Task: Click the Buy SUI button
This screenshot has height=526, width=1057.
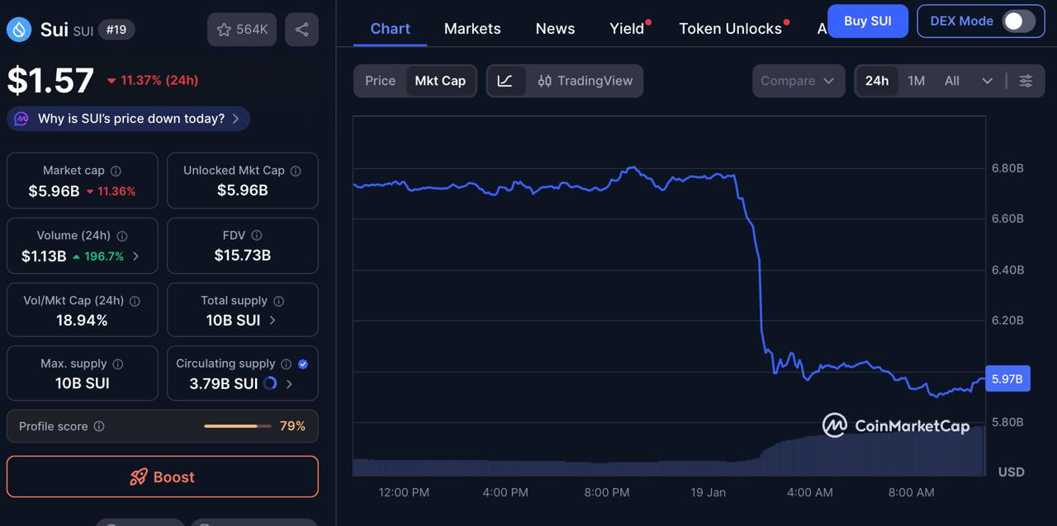Action: (x=867, y=21)
